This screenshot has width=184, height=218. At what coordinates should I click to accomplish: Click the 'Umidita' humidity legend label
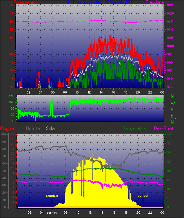[33, 128]
